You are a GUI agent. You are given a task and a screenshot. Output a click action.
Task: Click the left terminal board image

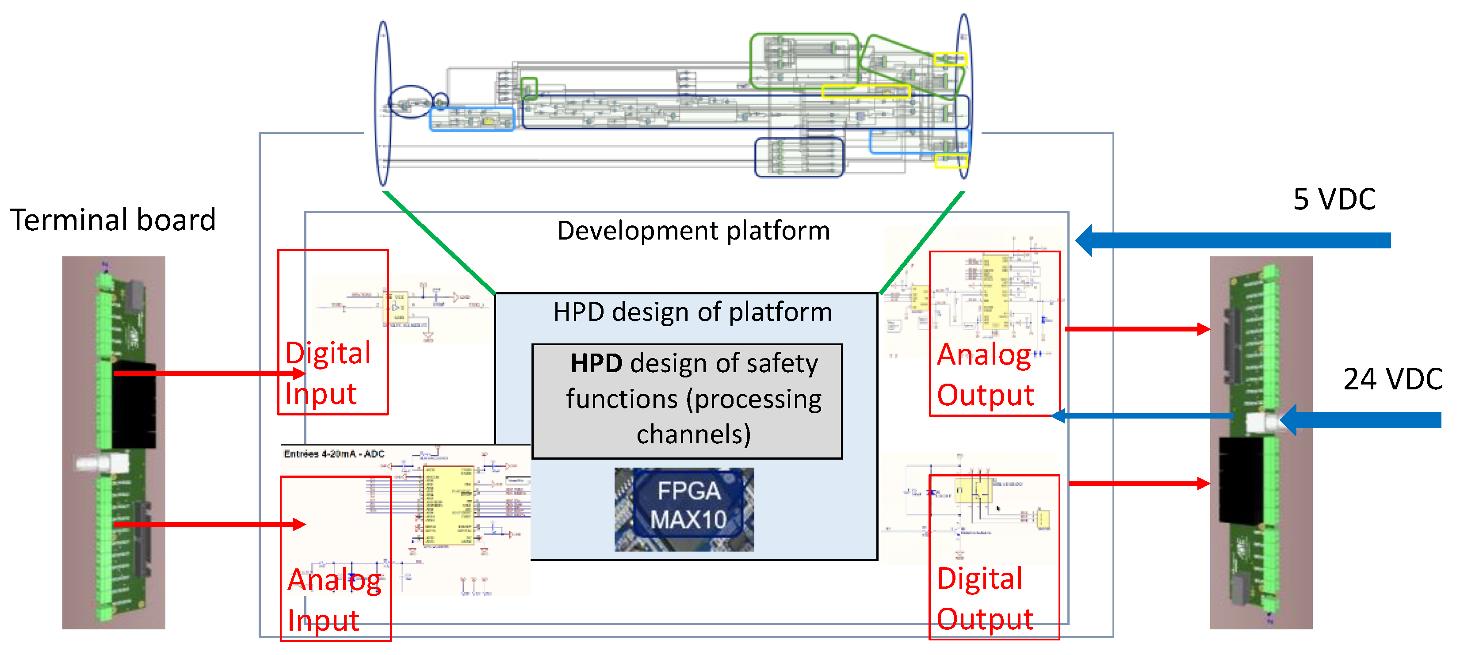[x=113, y=442]
